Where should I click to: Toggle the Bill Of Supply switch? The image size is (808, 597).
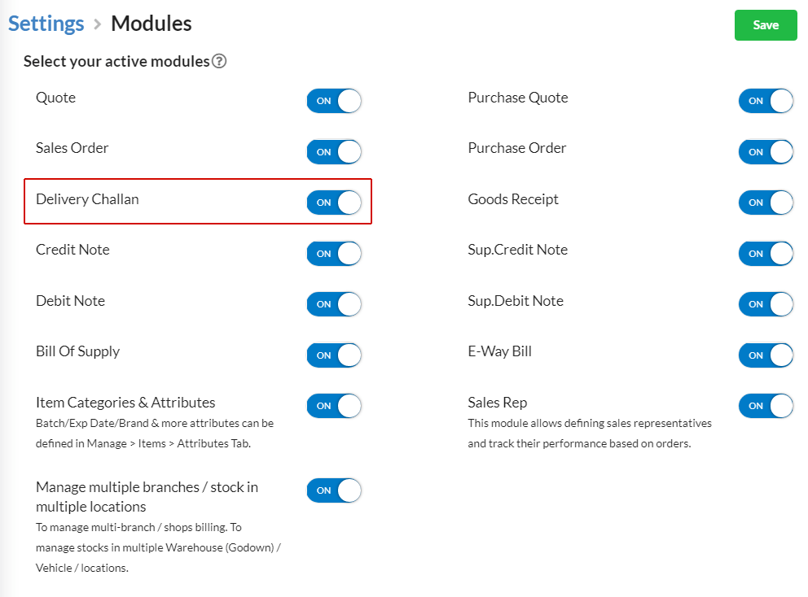click(x=334, y=355)
